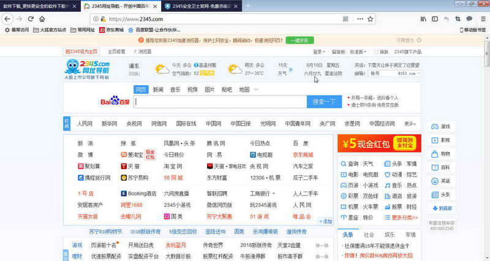Click the 搜索一下 search button
Image resolution: width=490 pixels, height=261 pixels.
point(324,102)
